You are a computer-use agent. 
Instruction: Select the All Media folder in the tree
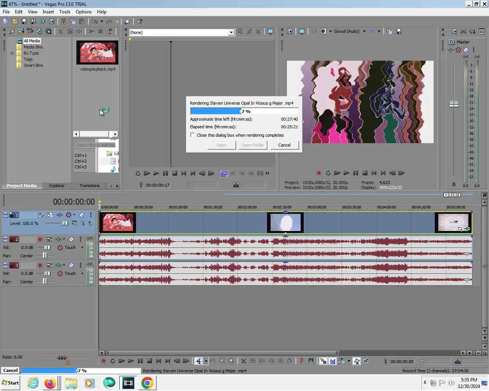[x=32, y=41]
